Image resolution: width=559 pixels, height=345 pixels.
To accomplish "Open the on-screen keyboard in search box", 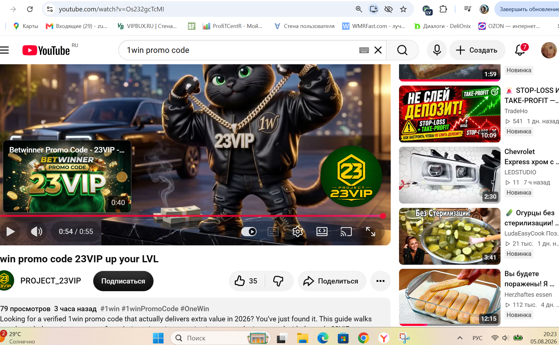I will [x=364, y=50].
